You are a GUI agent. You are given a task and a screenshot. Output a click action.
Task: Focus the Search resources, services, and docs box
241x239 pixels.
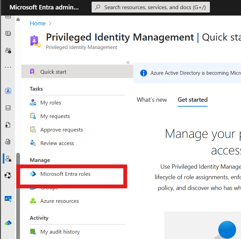(151, 7)
